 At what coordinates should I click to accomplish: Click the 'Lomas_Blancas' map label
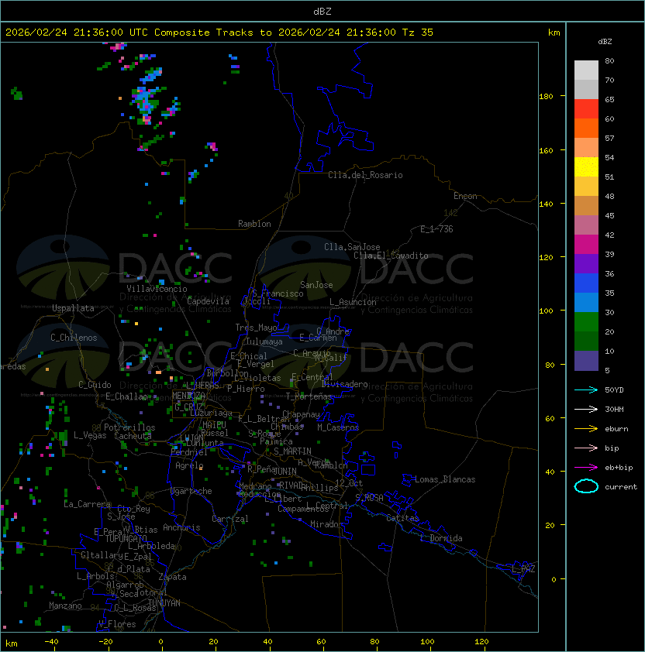[x=445, y=479]
